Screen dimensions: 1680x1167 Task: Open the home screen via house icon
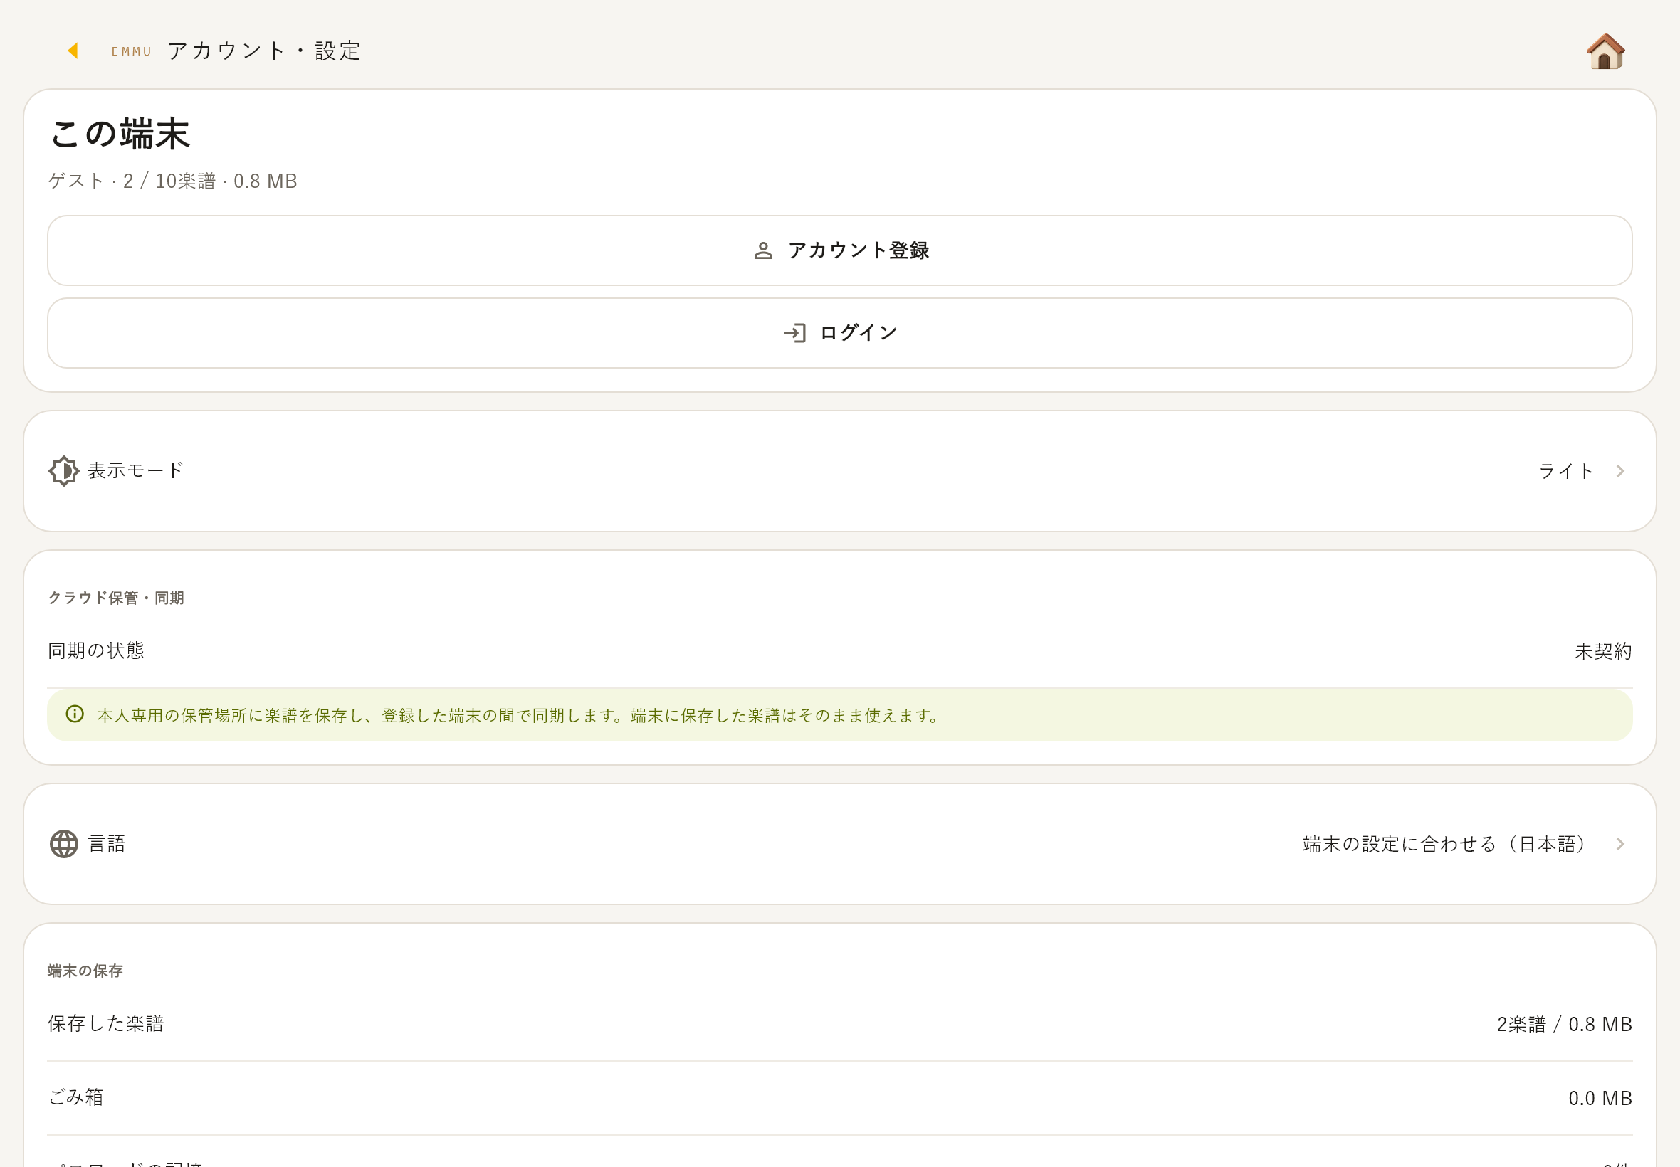1605,51
